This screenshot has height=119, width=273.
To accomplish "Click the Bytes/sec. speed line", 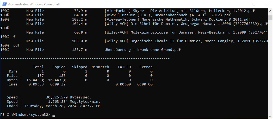I will (69, 97).
